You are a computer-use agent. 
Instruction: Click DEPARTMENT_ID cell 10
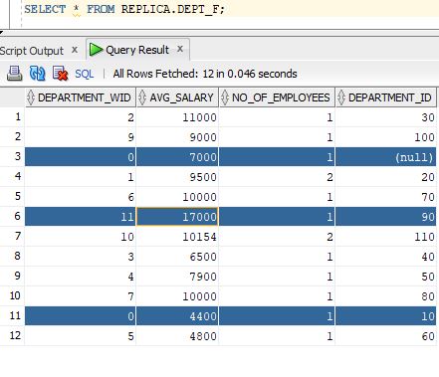(x=386, y=316)
